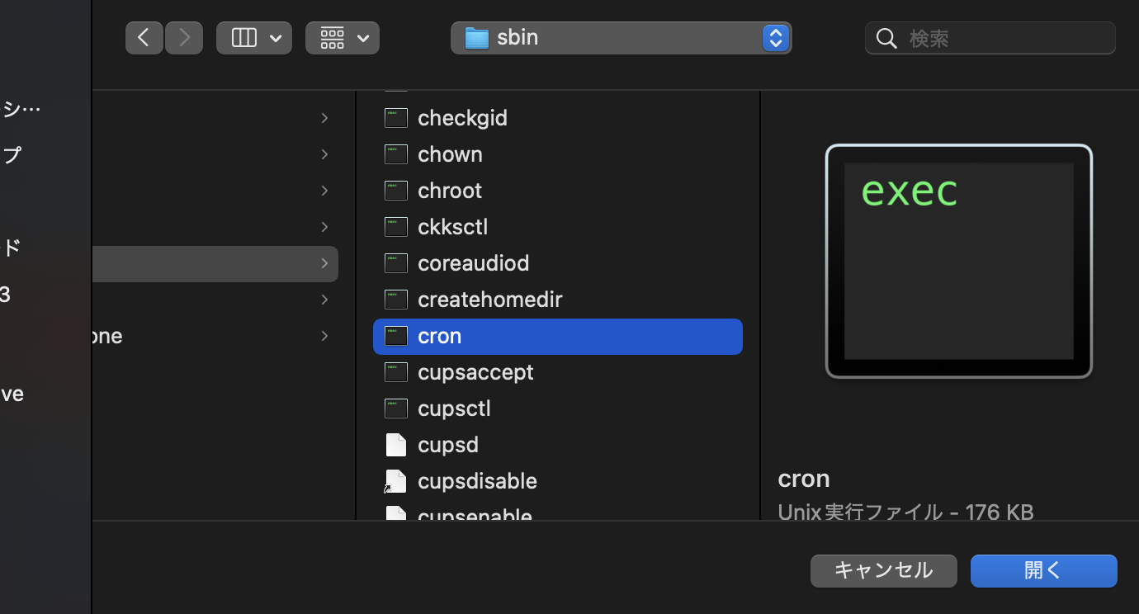Image resolution: width=1139 pixels, height=614 pixels.
Task: Click the magnifying glass in the search field
Action: 886,38
